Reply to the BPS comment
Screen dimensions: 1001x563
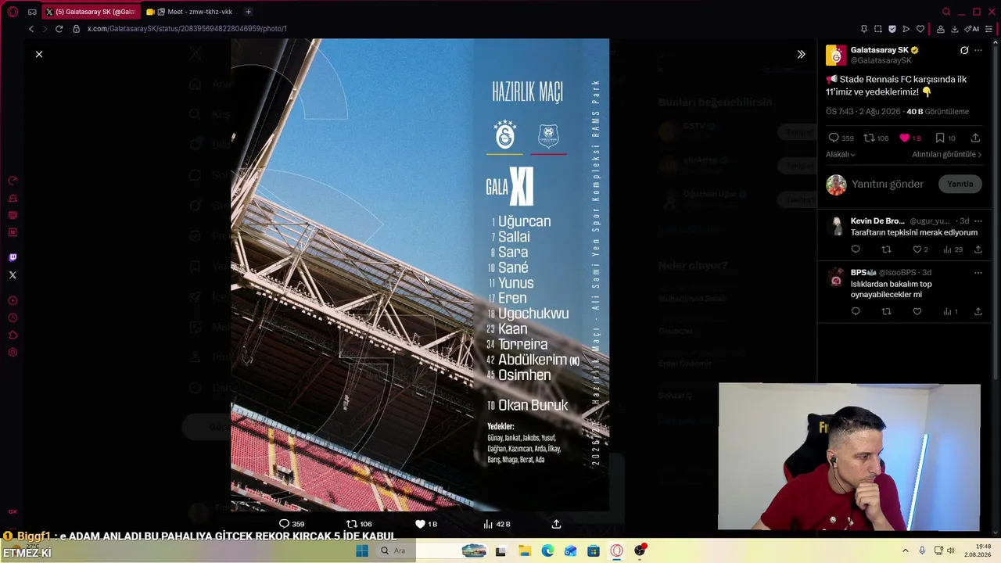point(856,311)
